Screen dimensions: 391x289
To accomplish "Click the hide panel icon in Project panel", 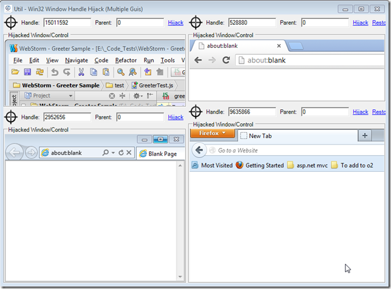I will (150, 96).
